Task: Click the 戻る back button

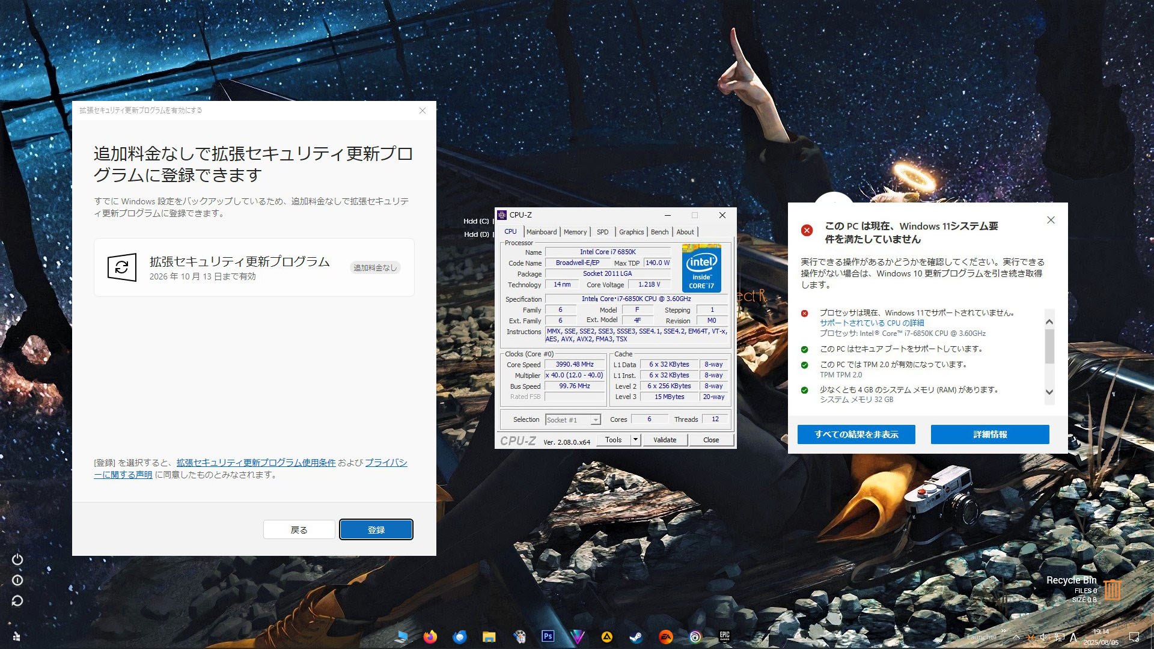Action: click(299, 530)
